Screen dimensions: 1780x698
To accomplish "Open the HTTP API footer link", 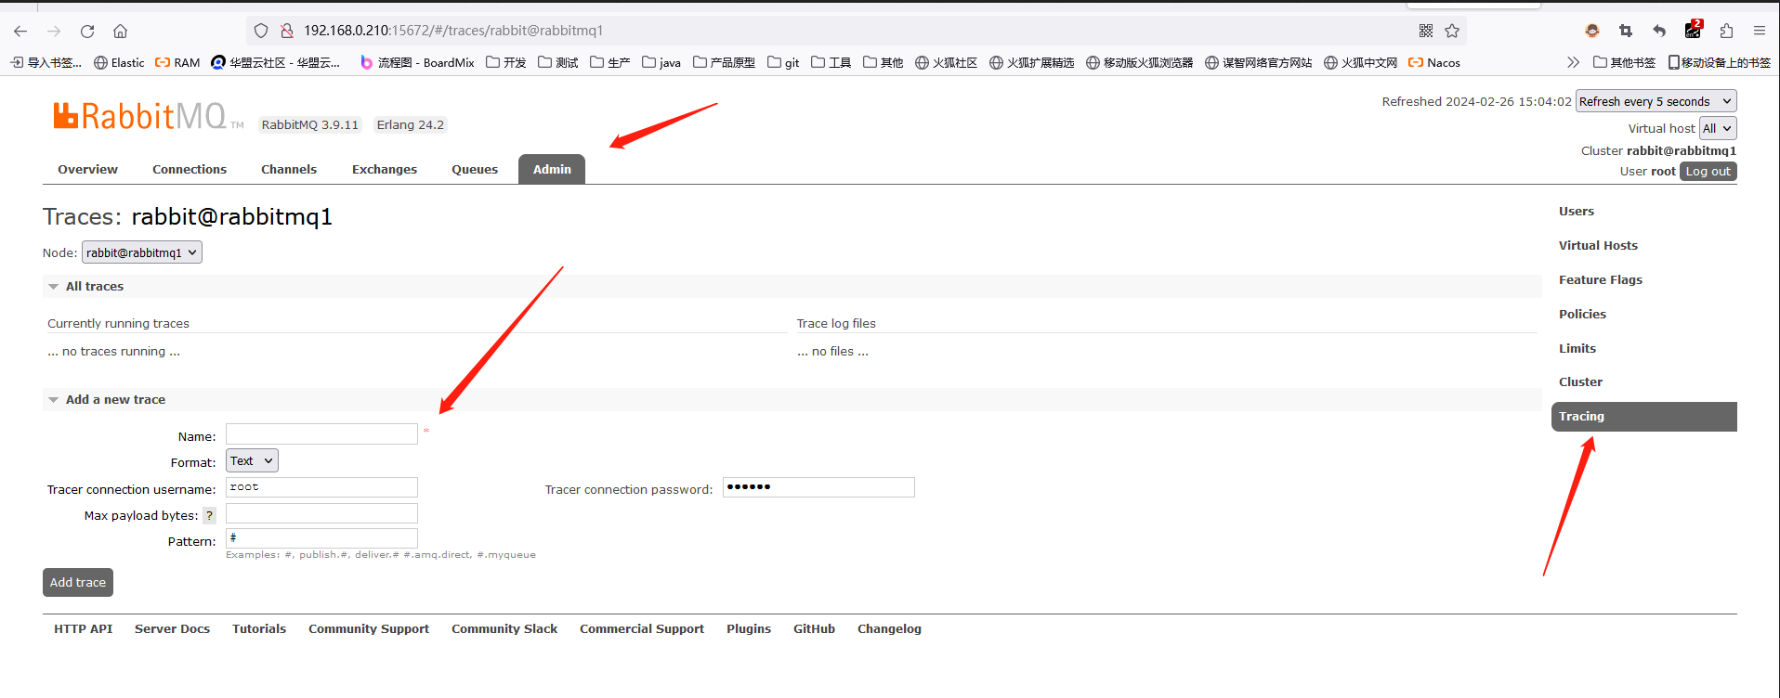I will (83, 628).
